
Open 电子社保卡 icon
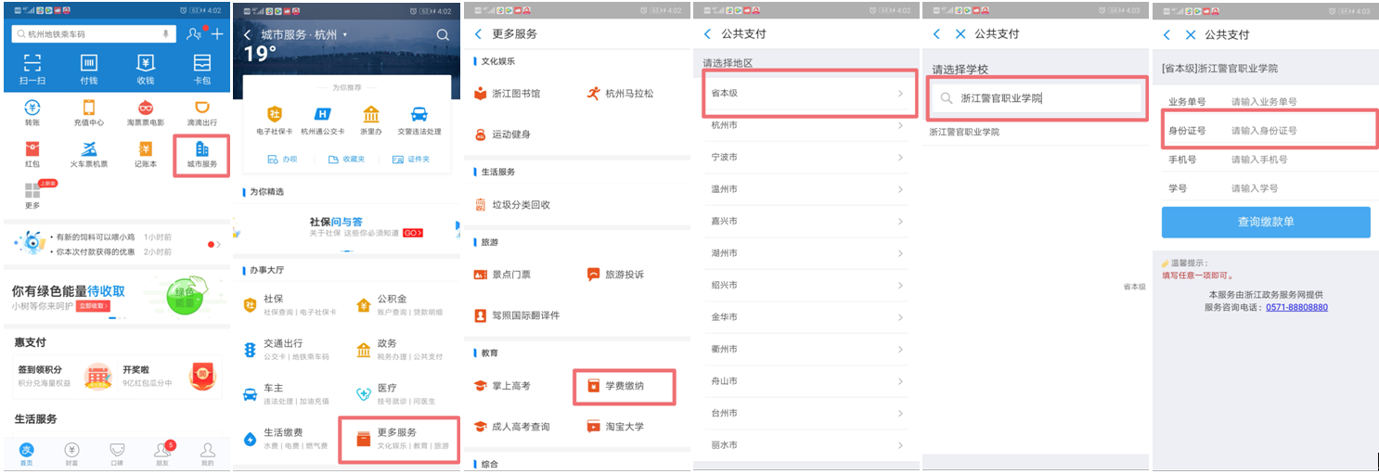pos(274,114)
